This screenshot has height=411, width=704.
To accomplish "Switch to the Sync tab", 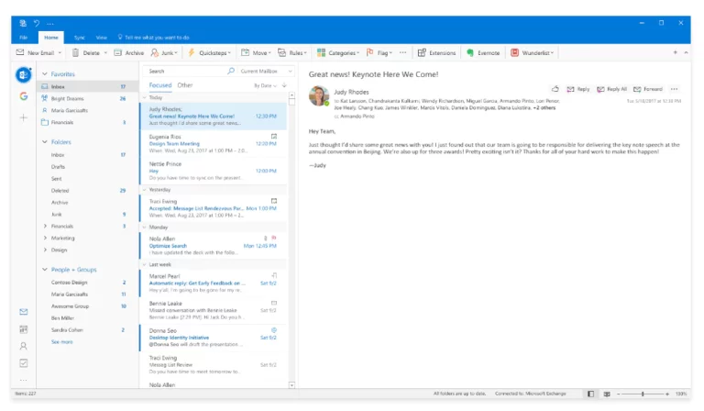I will click(80, 38).
